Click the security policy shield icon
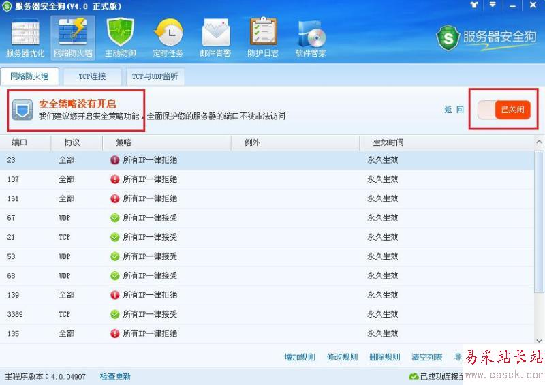The width and height of the screenshot is (545, 385). click(22, 110)
